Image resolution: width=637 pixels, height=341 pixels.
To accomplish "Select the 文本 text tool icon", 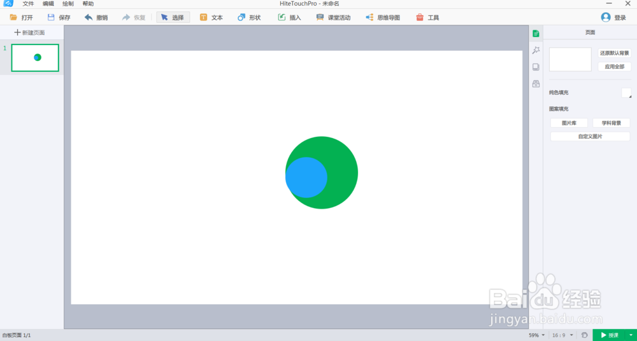I will pyautogui.click(x=204, y=17).
